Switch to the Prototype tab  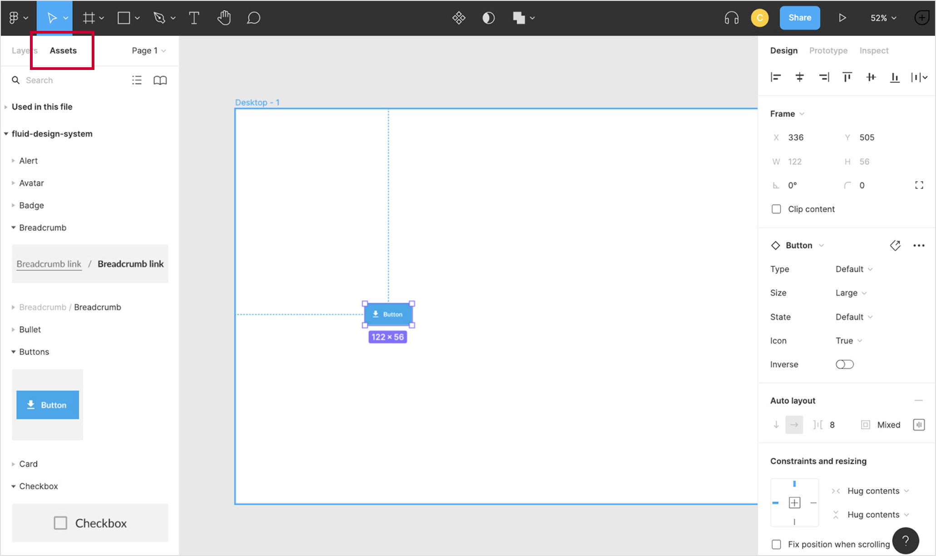click(x=828, y=50)
